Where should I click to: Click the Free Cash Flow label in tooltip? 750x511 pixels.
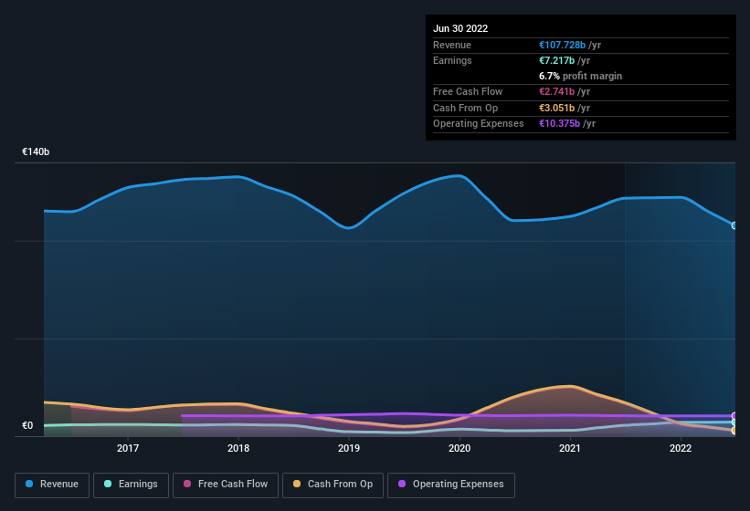pyautogui.click(x=468, y=91)
